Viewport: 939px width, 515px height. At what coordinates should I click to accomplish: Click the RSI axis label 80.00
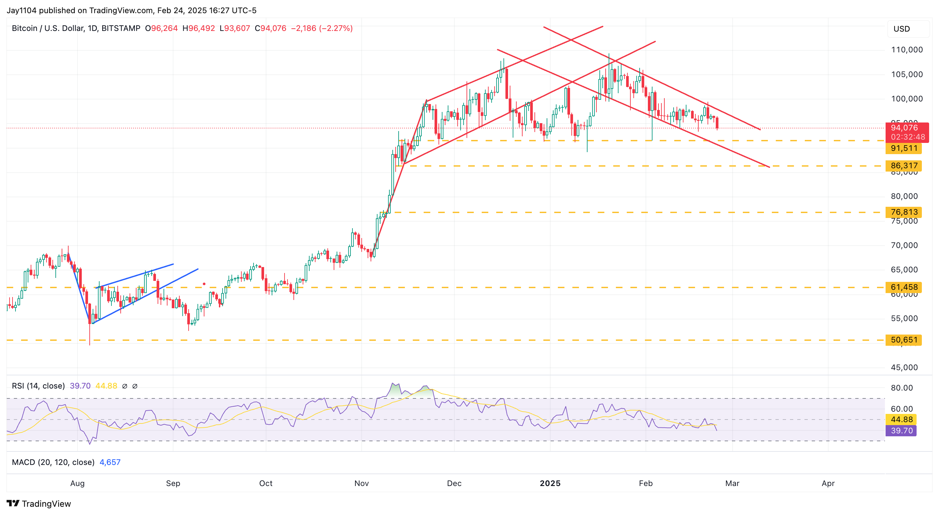[x=902, y=388]
